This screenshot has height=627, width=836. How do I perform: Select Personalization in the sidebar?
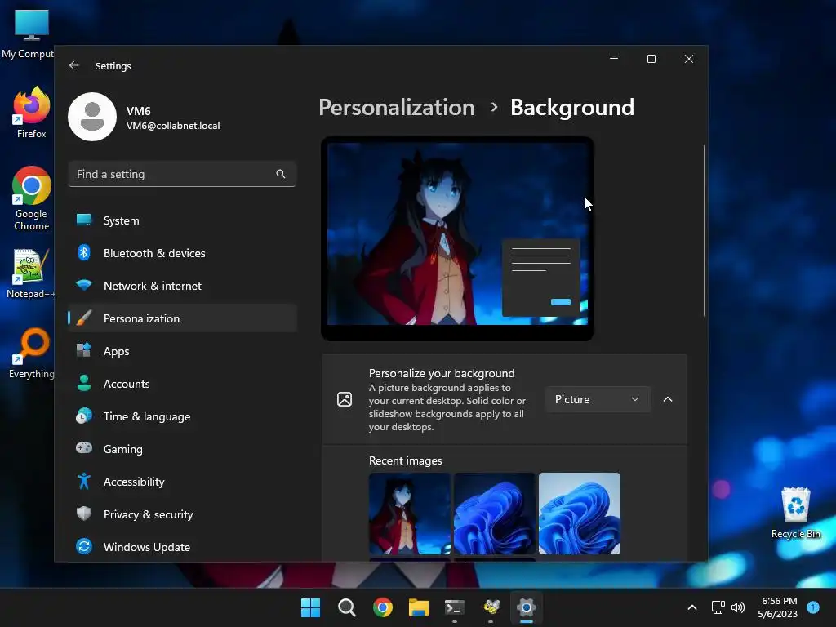pos(182,318)
